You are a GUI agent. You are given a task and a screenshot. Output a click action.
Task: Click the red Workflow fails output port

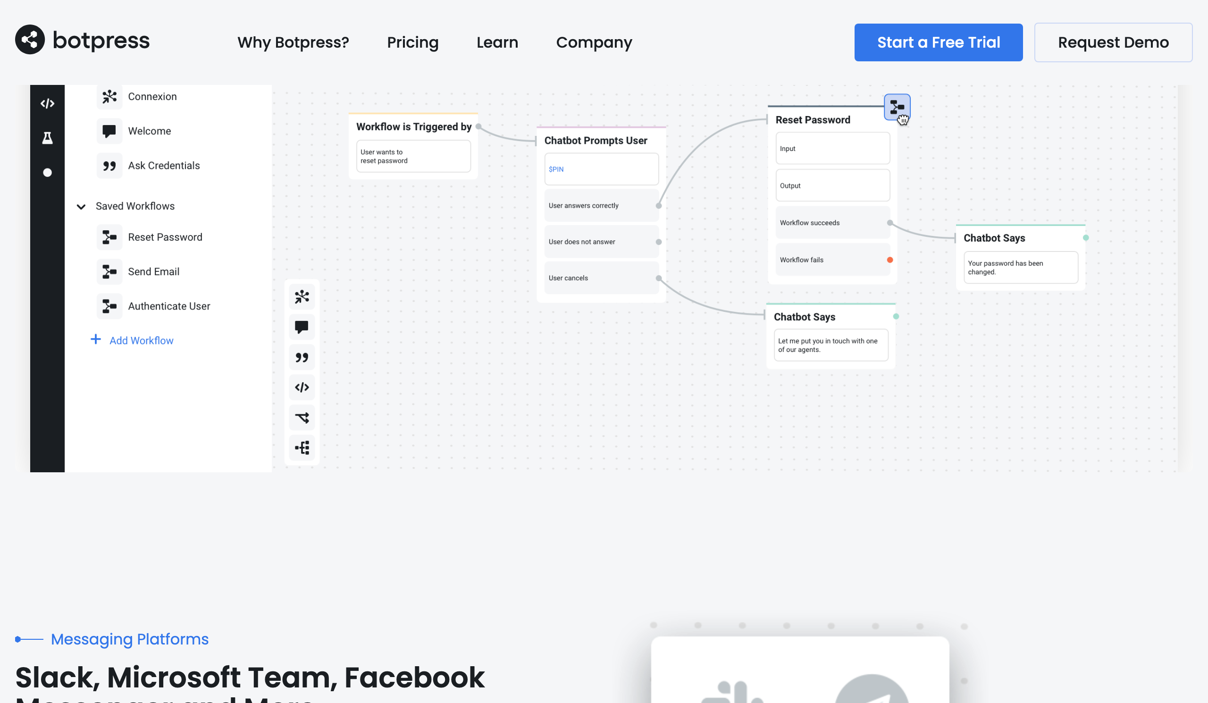point(889,259)
